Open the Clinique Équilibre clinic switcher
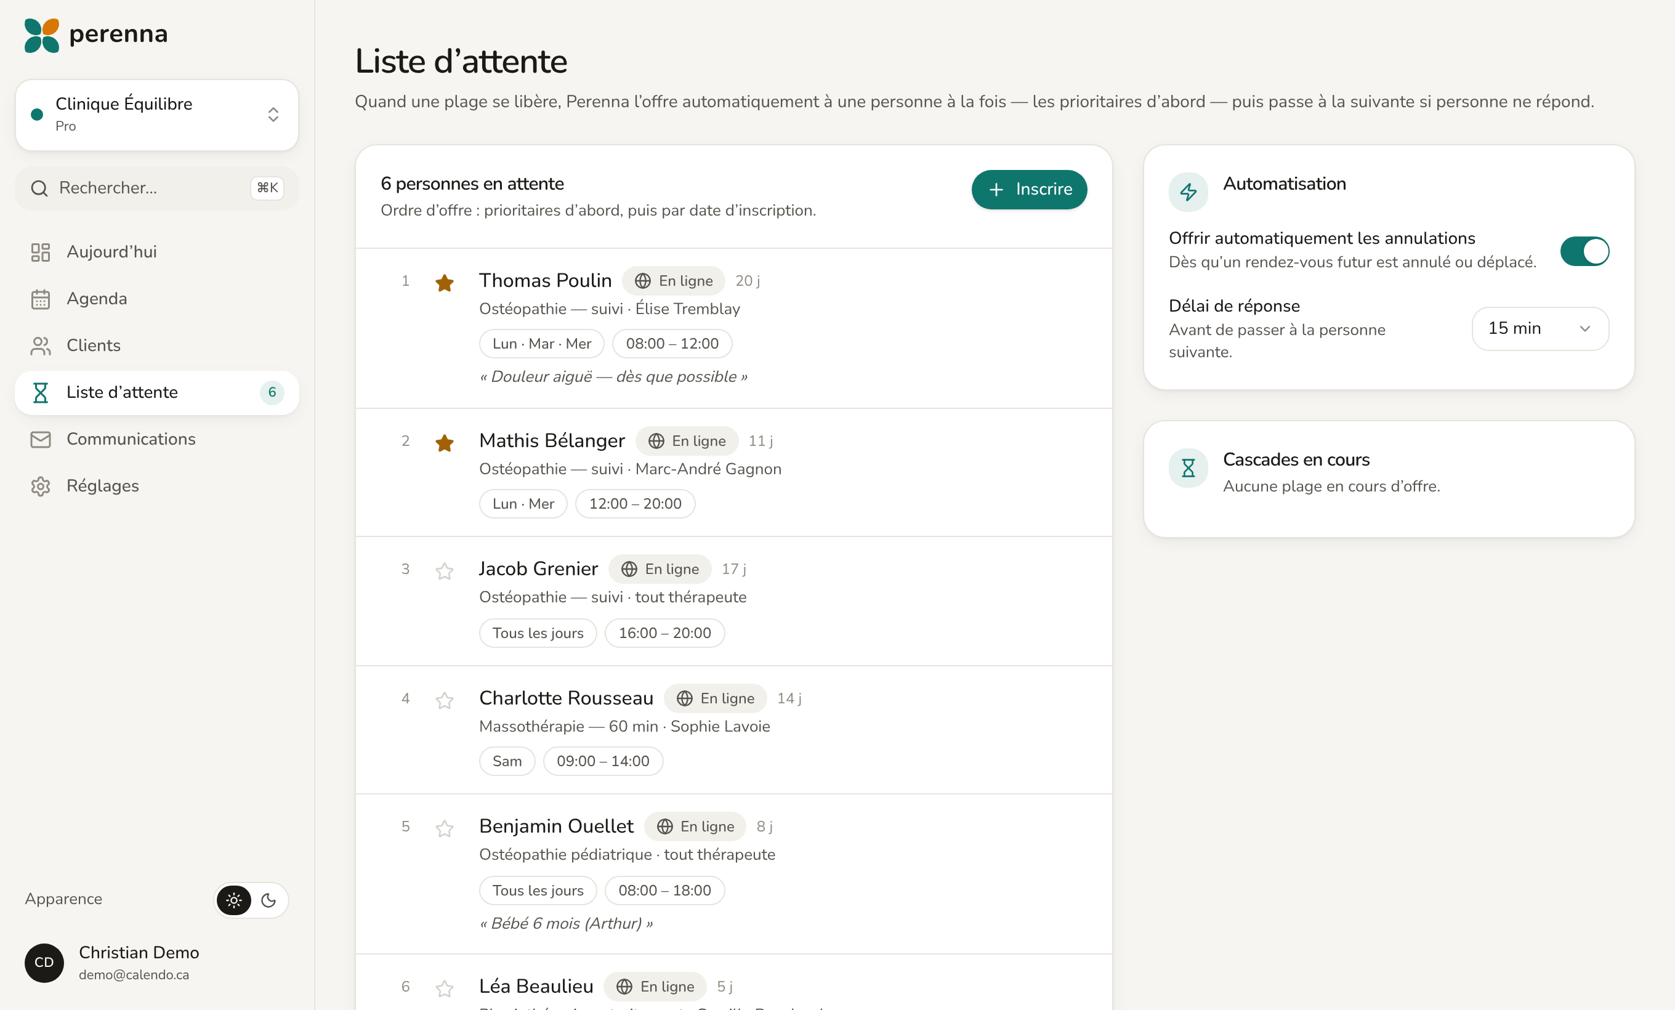 pyautogui.click(x=157, y=114)
